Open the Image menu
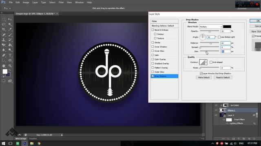This screenshot has width=261, height=146. pos(26,2)
